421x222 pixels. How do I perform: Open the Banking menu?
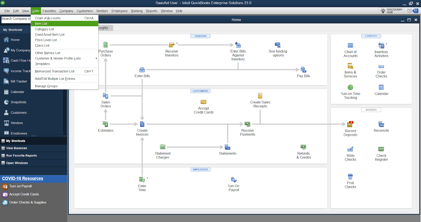click(x=137, y=11)
